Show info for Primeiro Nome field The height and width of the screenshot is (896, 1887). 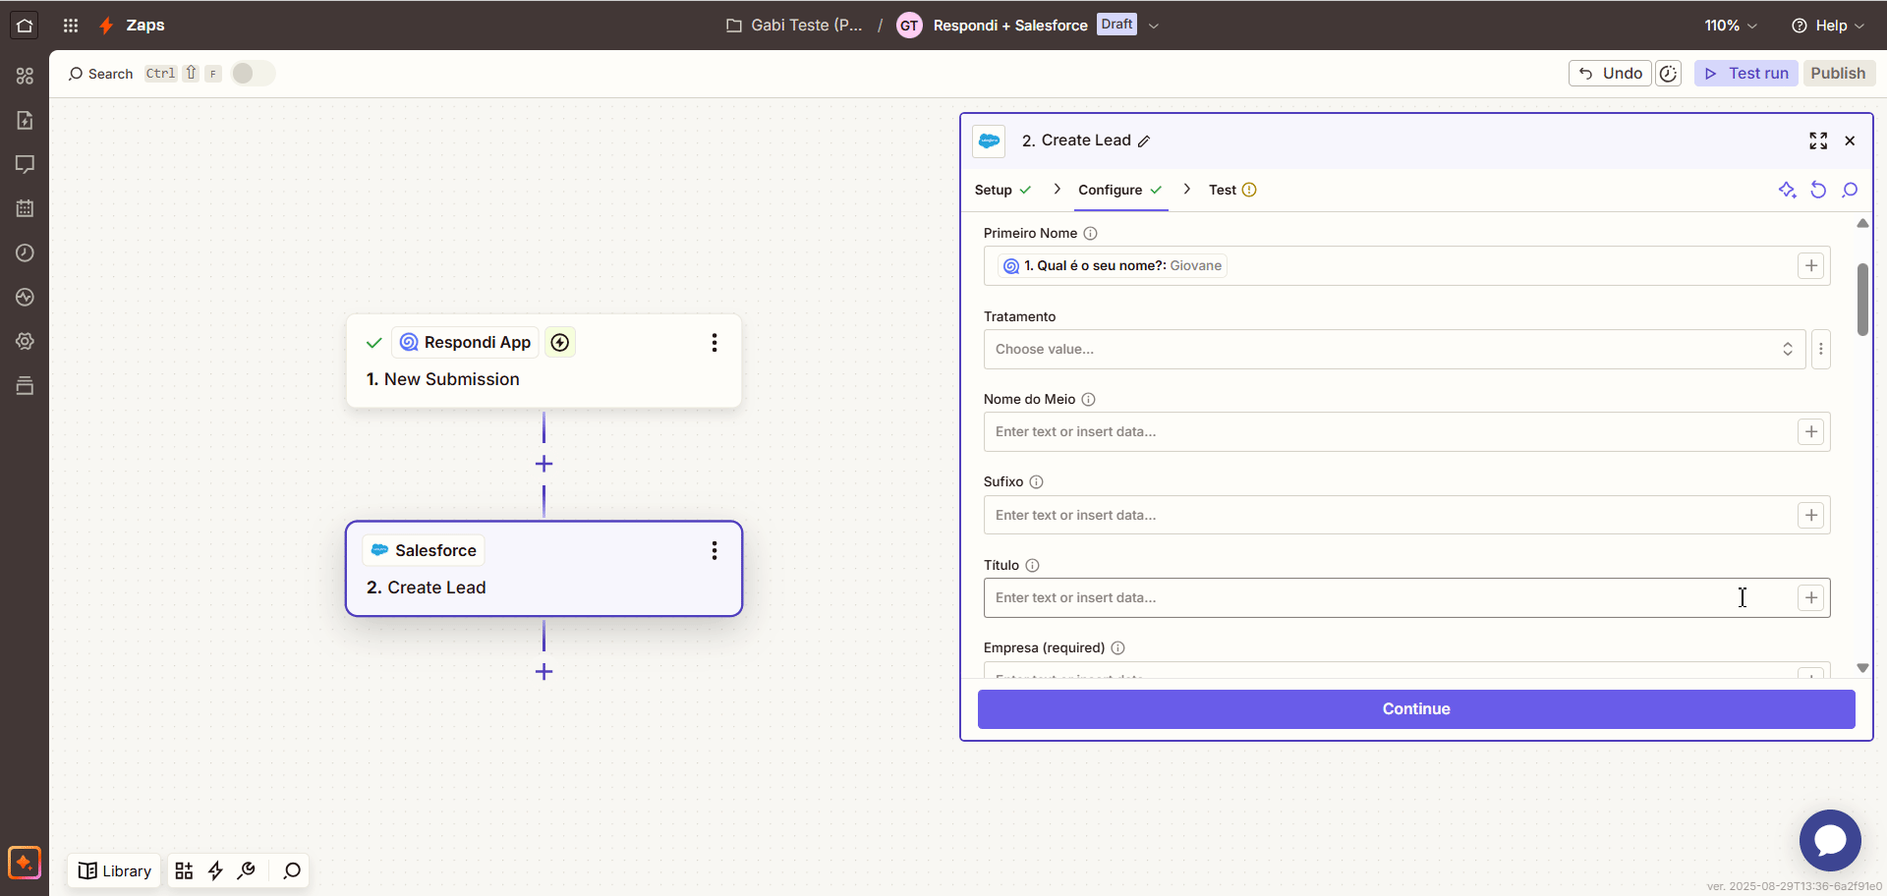tap(1090, 233)
